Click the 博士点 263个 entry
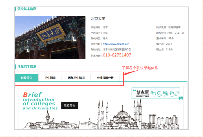203x137 pixels. pyautogui.click(x=164, y=44)
